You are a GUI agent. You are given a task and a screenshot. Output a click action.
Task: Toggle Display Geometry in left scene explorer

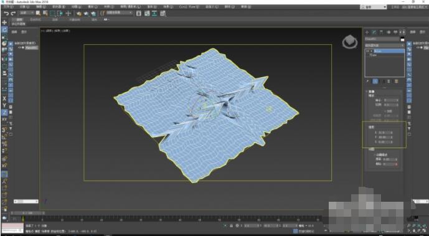click(x=11, y=44)
